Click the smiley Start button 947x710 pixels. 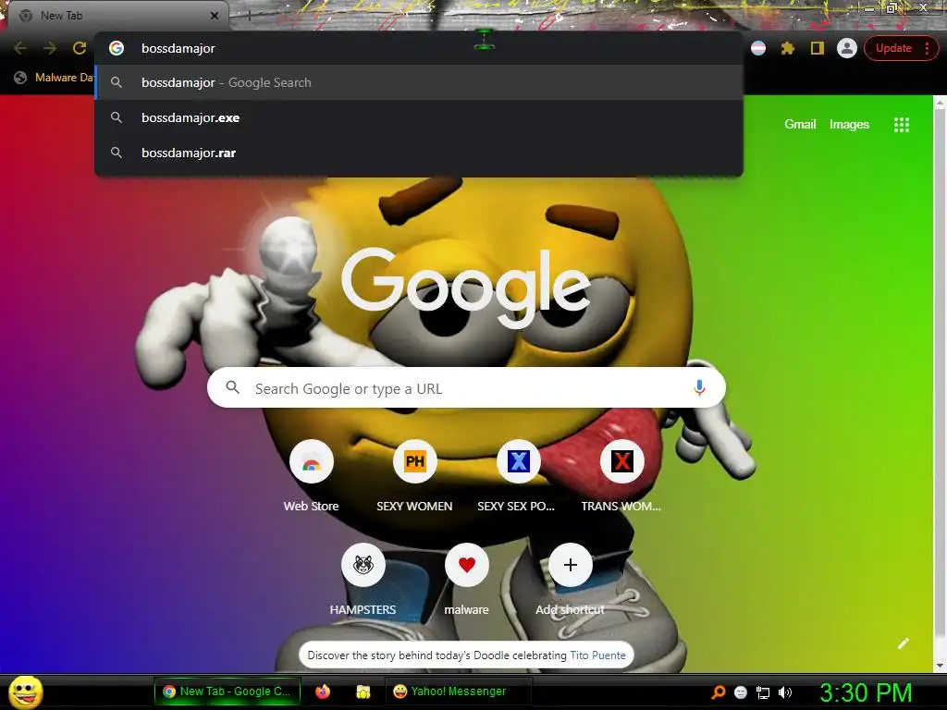[25, 692]
